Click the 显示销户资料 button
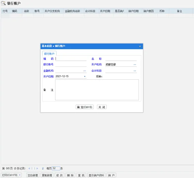This screenshot has height=178, width=194. pos(96,175)
